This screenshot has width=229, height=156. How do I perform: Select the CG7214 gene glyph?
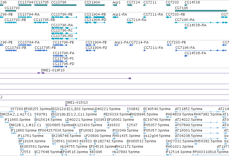point(129,5)
